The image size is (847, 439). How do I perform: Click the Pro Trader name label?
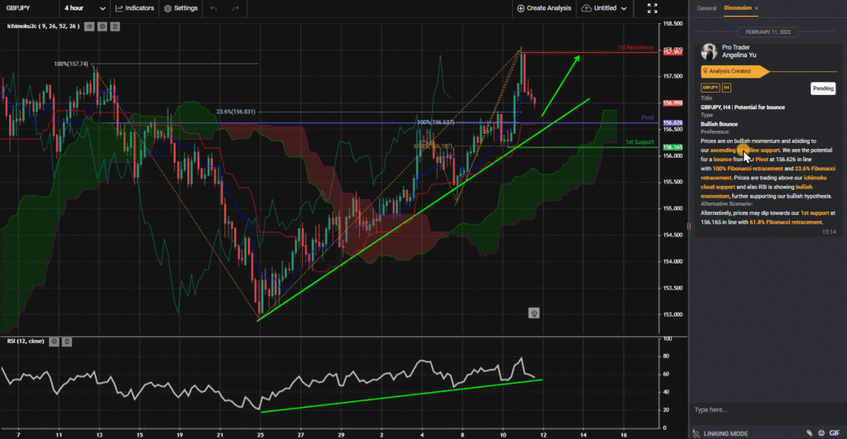tap(735, 47)
